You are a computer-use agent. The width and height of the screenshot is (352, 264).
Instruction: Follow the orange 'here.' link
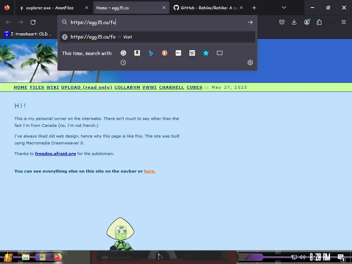[150, 171]
